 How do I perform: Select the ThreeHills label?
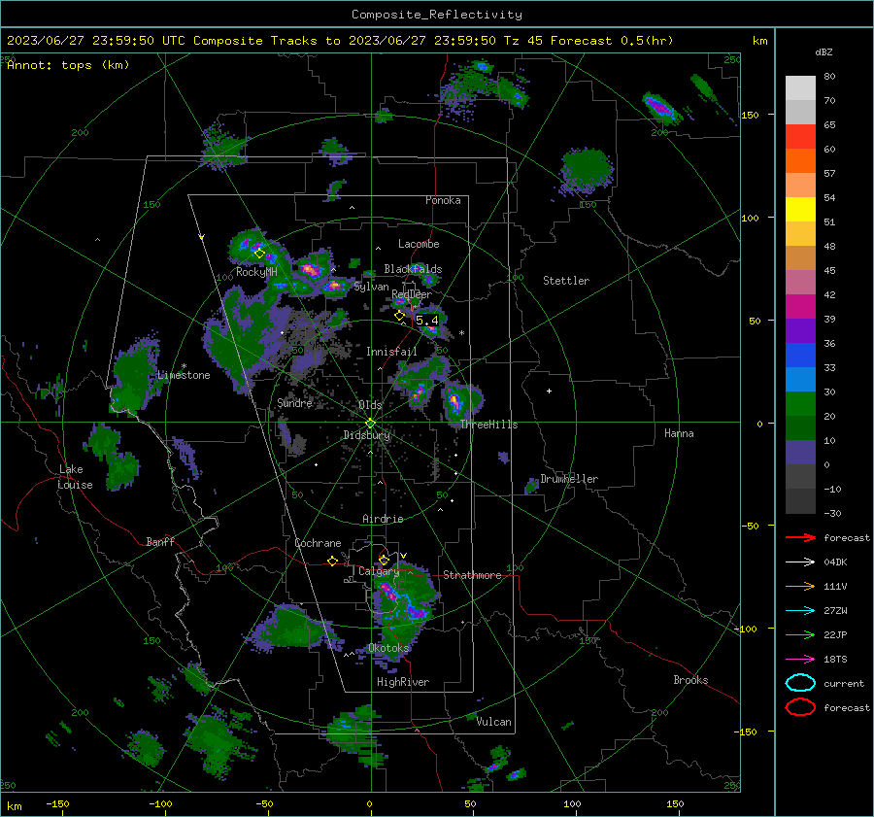pos(488,425)
